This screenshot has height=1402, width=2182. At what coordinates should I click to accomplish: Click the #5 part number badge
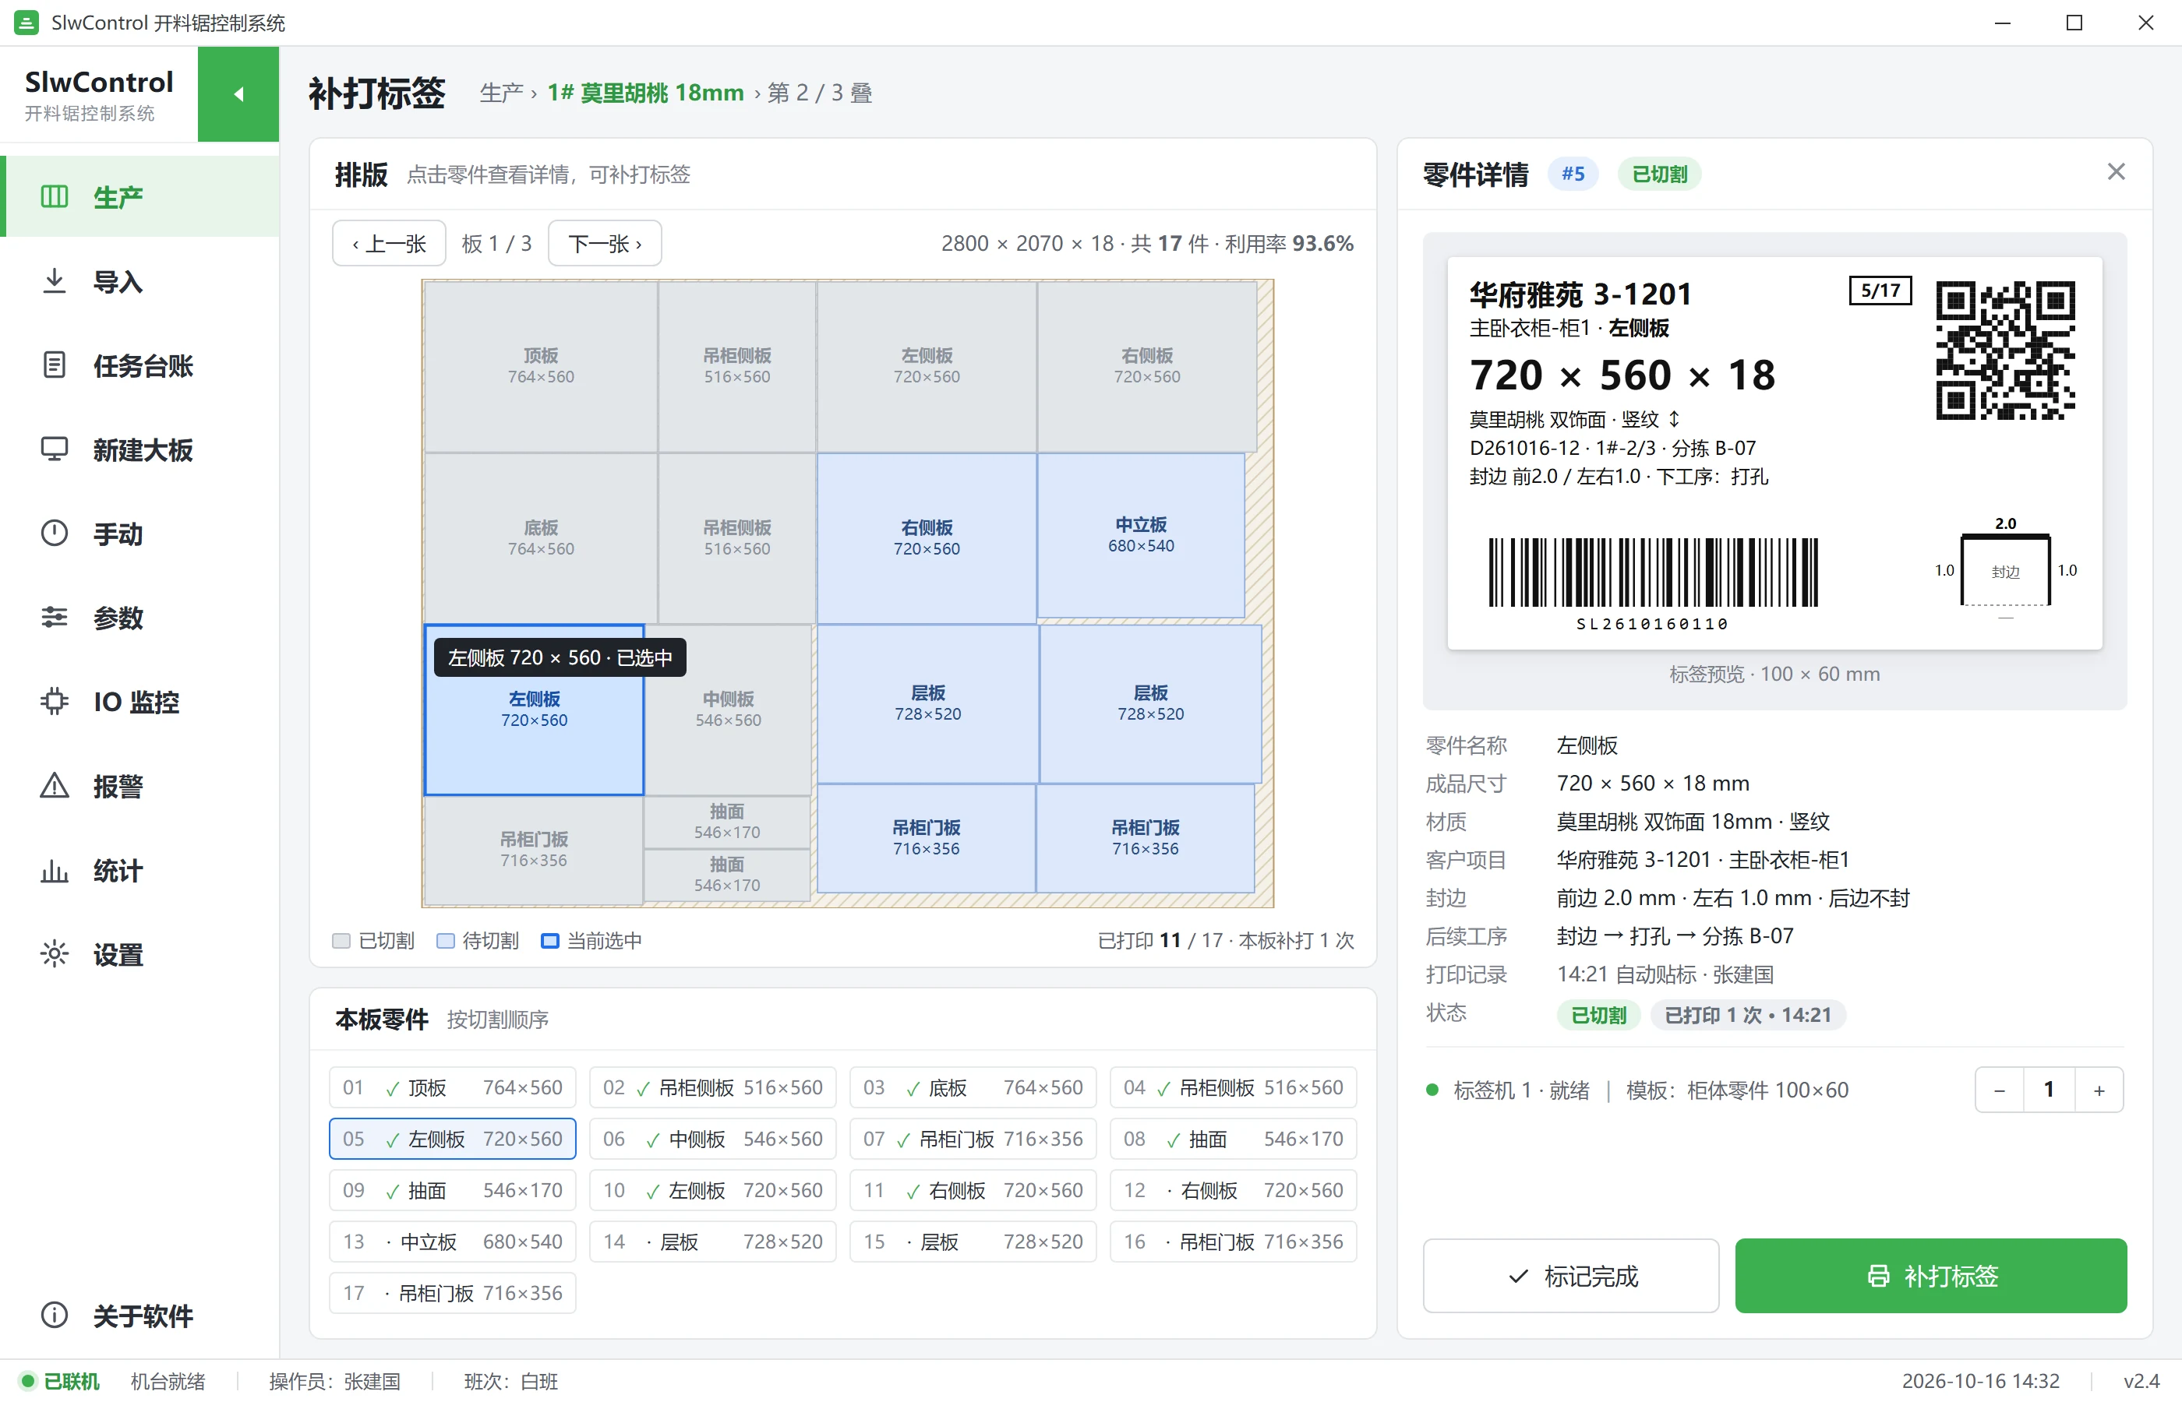(x=1573, y=173)
